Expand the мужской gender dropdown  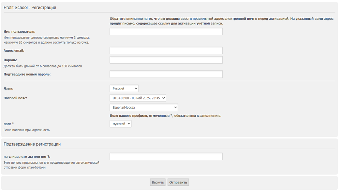point(121,124)
